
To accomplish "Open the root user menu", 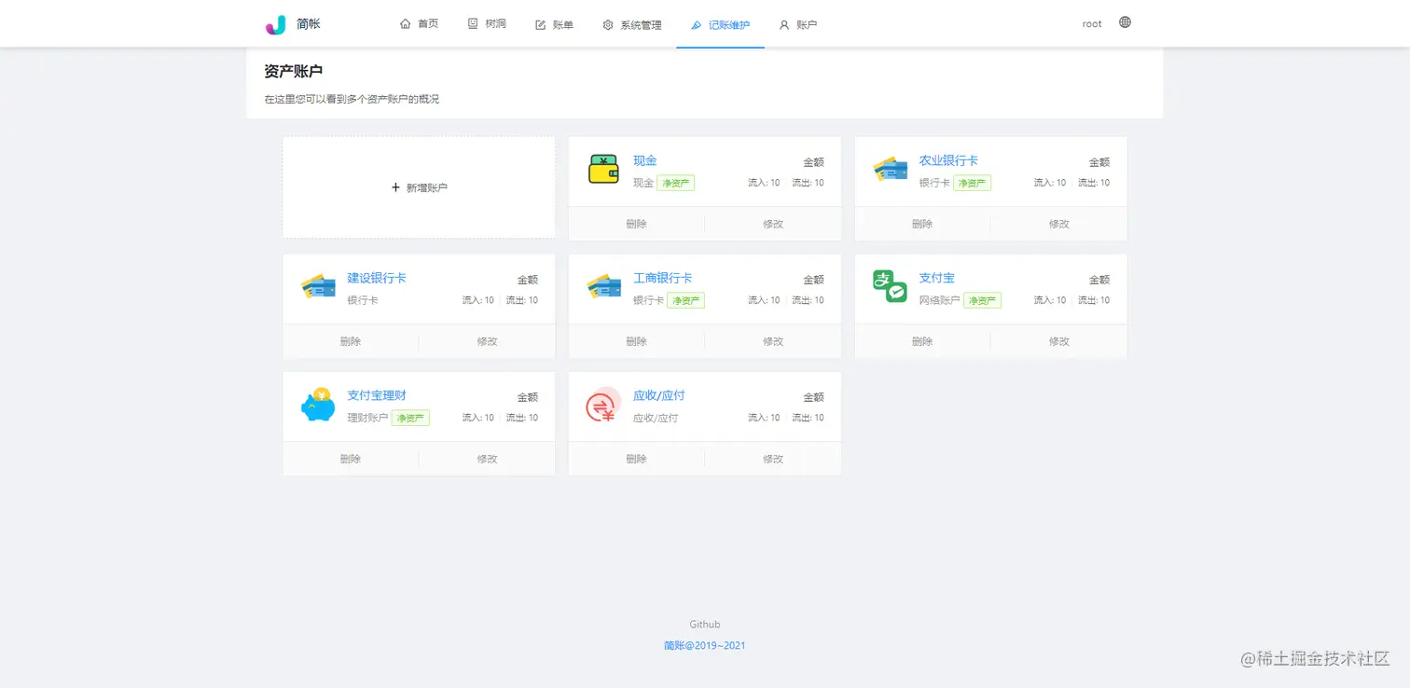I will [x=1092, y=24].
